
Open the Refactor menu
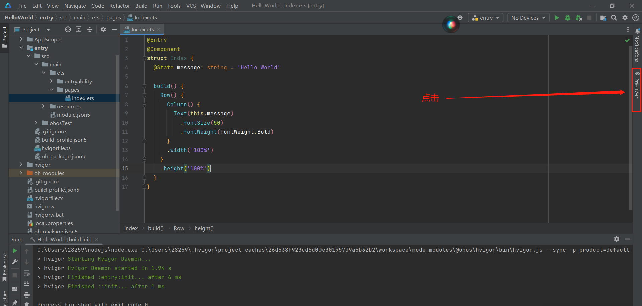119,6
